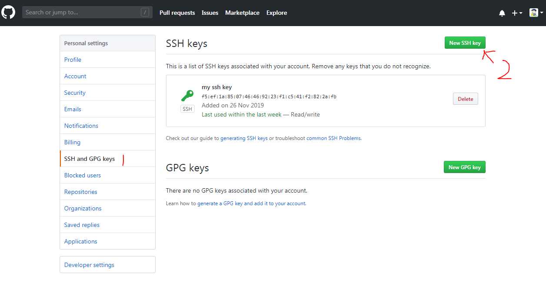Open Blocked users in sidebar
546x290 pixels.
coord(107,175)
